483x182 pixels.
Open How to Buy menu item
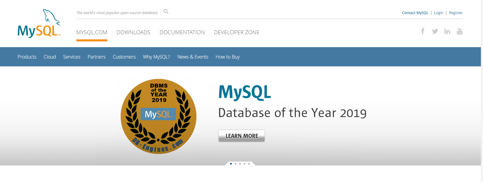pyautogui.click(x=228, y=57)
